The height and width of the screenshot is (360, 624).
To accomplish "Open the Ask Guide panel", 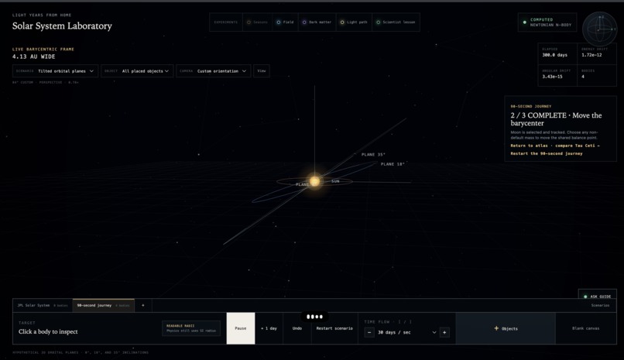I will point(598,297).
